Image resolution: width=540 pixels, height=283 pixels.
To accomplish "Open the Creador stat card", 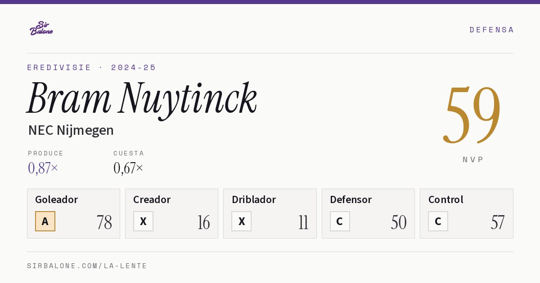I will coord(171,213).
